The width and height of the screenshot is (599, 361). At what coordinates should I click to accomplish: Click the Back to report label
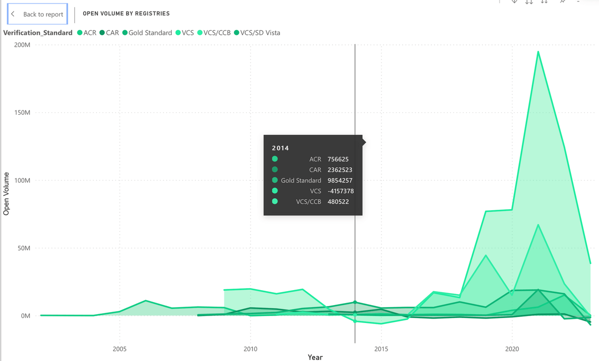(x=43, y=14)
